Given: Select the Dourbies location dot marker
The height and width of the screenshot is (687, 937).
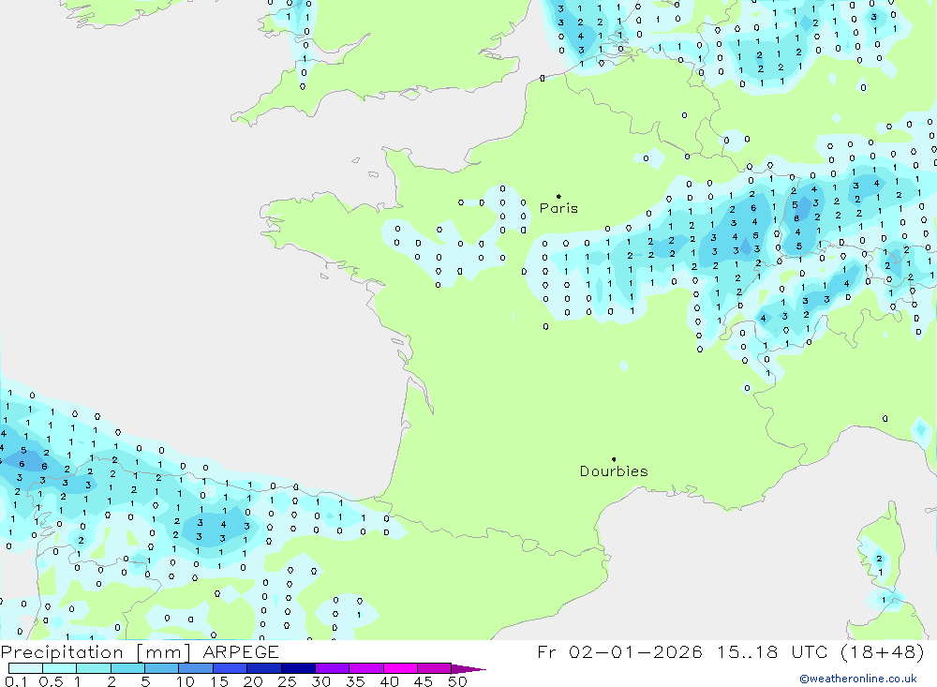Looking at the screenshot, I should tap(614, 459).
